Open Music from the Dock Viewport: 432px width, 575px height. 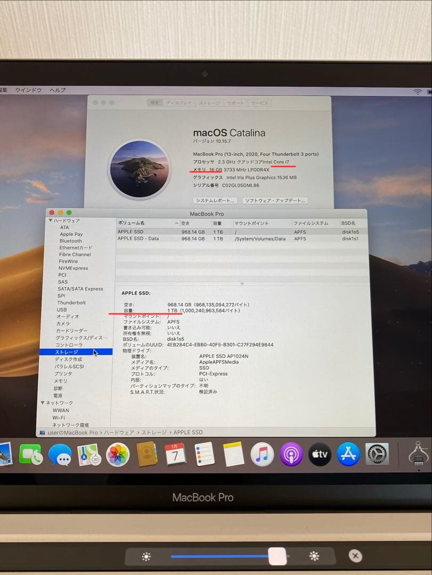click(x=262, y=454)
